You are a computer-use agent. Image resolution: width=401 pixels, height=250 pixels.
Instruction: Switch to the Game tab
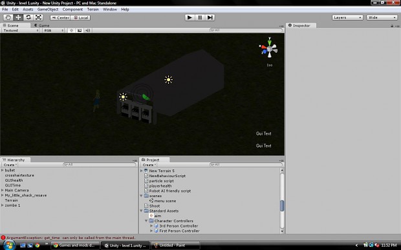pos(41,26)
